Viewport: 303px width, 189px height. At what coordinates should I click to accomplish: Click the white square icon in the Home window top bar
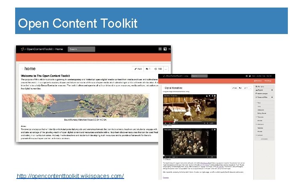(x=165, y=49)
